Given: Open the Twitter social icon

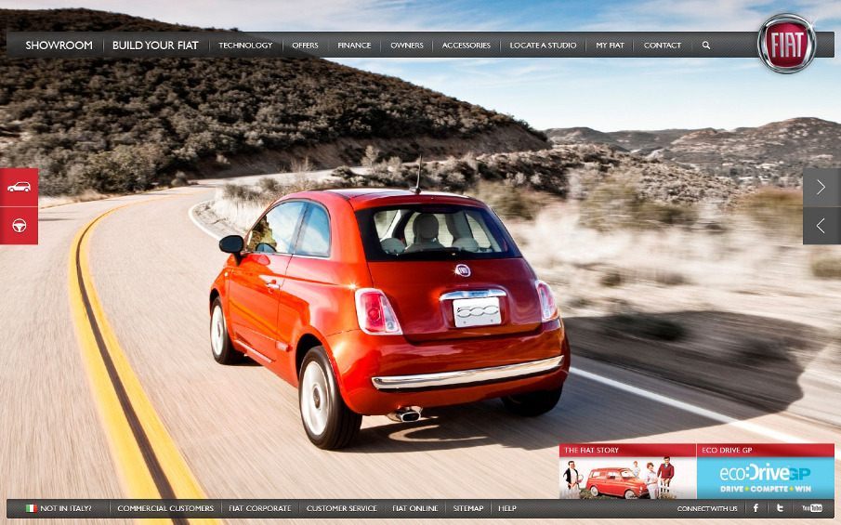Looking at the screenshot, I should (x=781, y=508).
